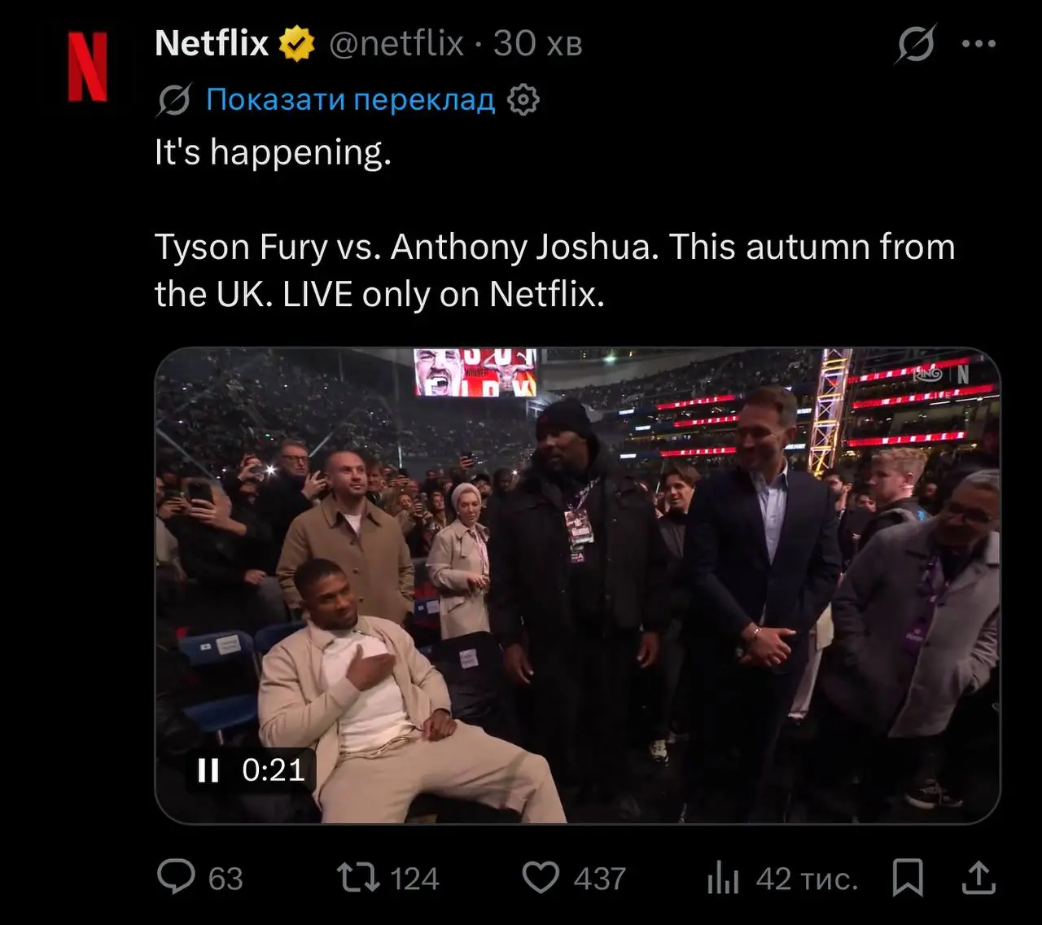Viewport: 1042px width, 925px height.
Task: Bookmark this Netflix post
Action: pos(908,878)
